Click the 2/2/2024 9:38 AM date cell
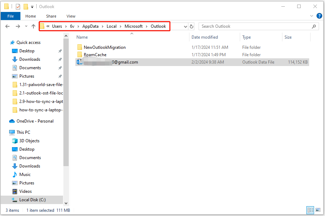Viewport: 325px width, 216px height. click(x=208, y=62)
